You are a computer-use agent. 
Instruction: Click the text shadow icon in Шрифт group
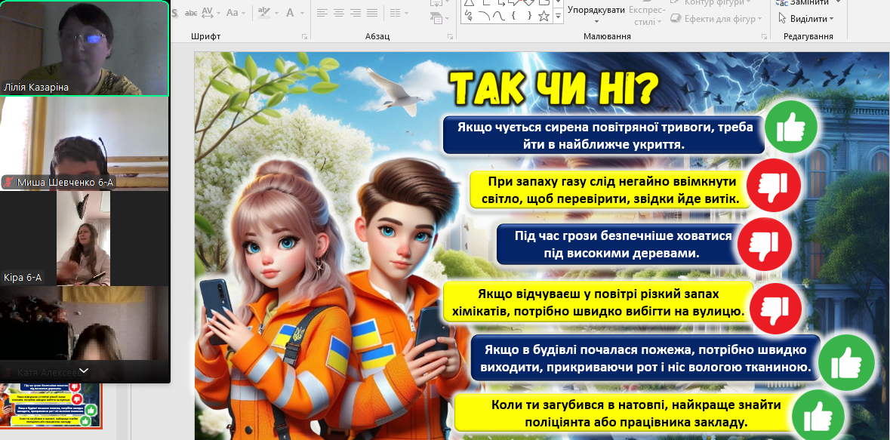click(175, 13)
